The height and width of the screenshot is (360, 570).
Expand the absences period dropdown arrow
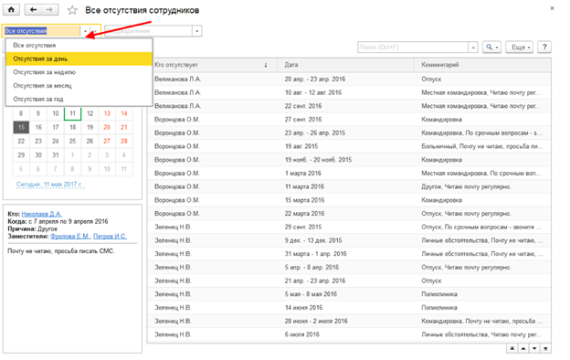tap(85, 31)
